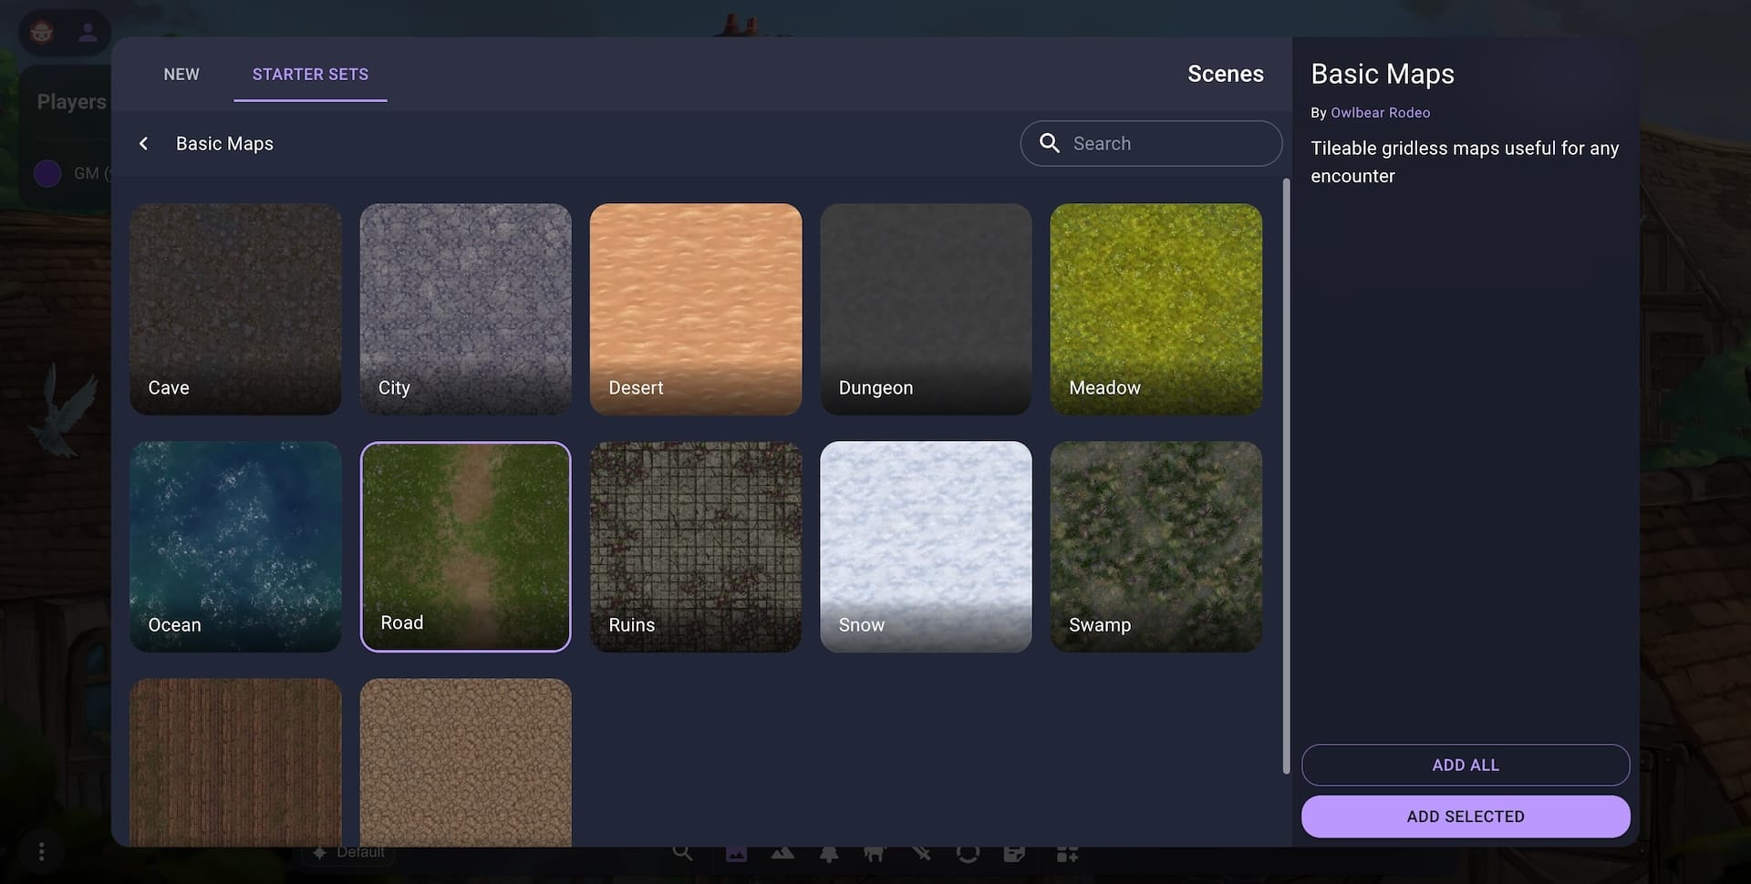Select the STARTER SETS tab

point(310,75)
